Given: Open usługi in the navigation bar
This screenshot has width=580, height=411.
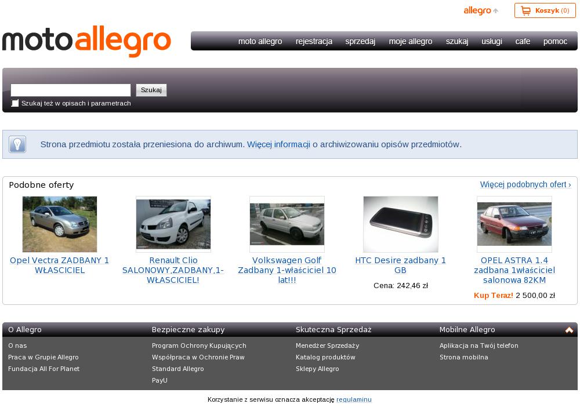Looking at the screenshot, I should pyautogui.click(x=492, y=41).
